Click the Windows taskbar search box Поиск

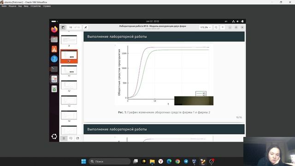point(110,161)
